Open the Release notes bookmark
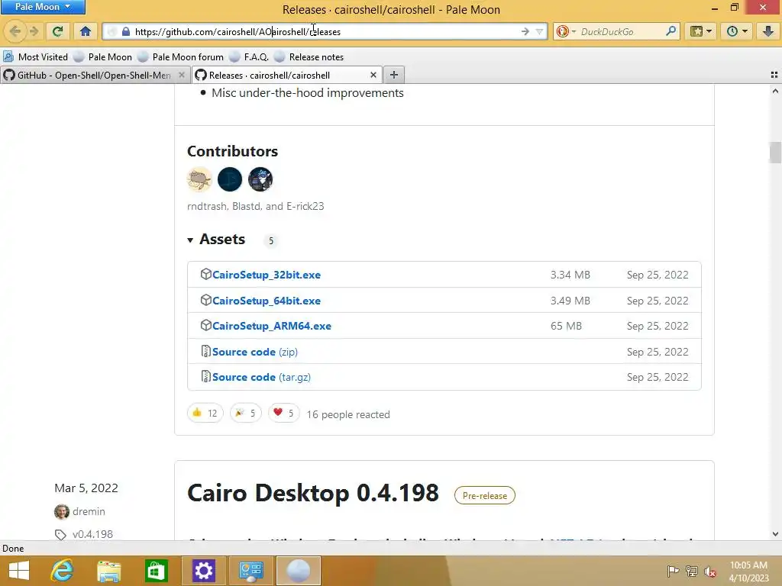 click(x=309, y=56)
